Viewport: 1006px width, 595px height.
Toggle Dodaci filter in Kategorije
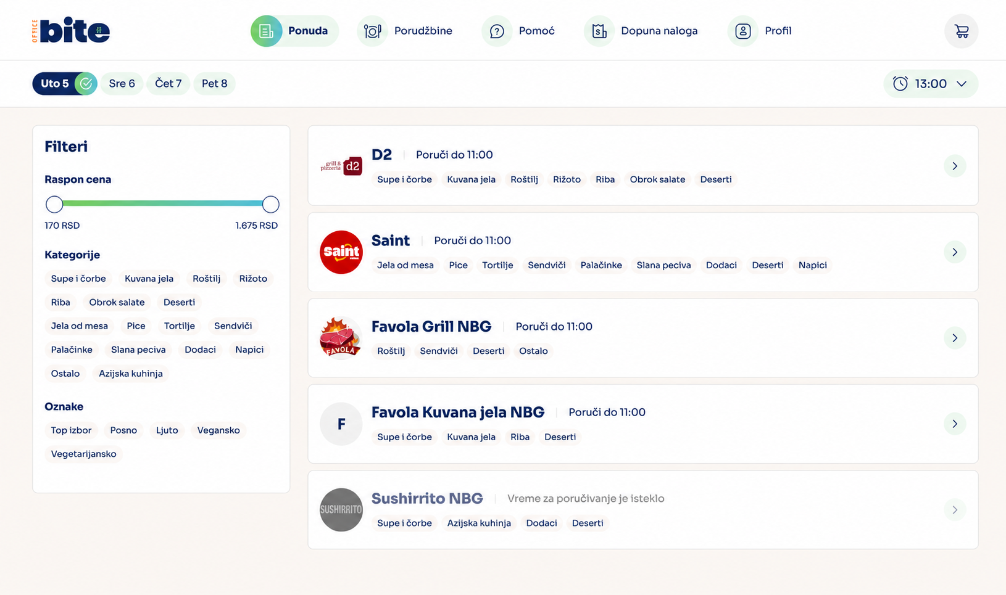pyautogui.click(x=201, y=350)
